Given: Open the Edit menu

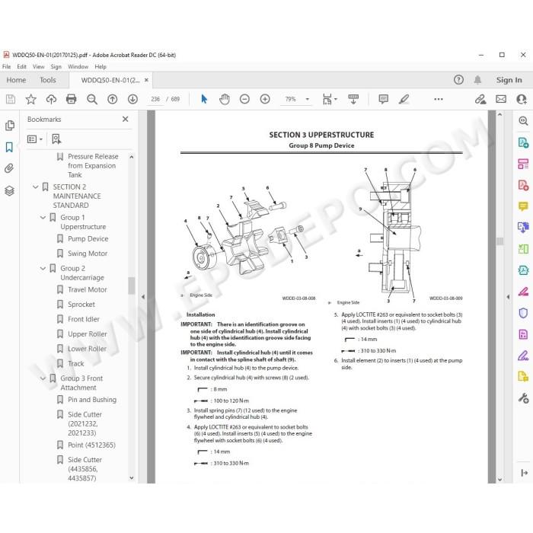Looking at the screenshot, I should click(22, 67).
